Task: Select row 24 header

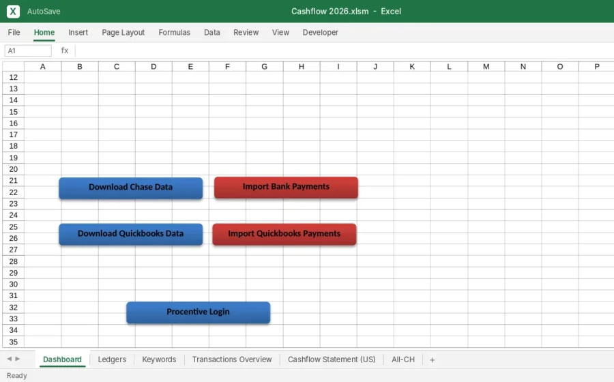Action: (x=14, y=215)
